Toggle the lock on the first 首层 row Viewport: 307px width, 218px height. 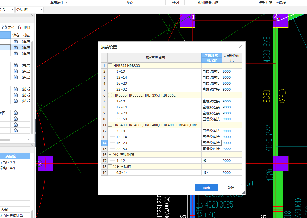coord(16,41)
